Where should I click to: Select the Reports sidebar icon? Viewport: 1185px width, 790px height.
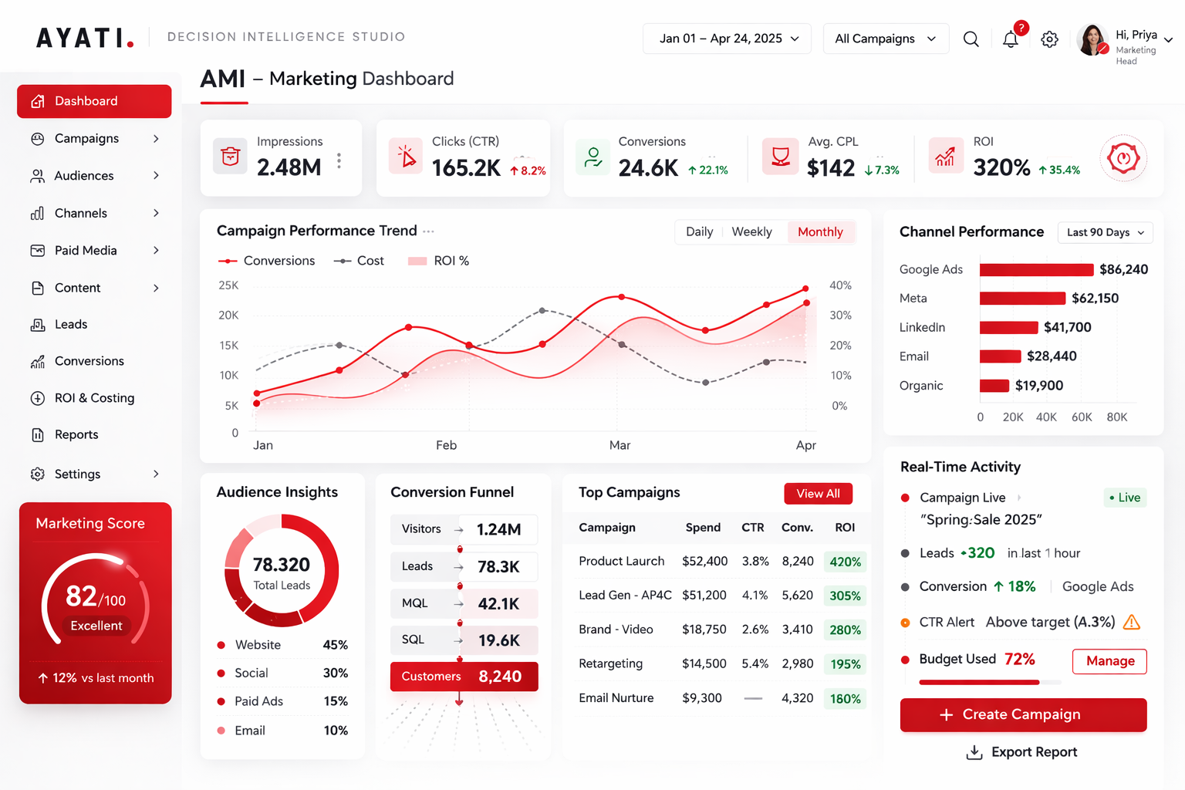coord(38,434)
